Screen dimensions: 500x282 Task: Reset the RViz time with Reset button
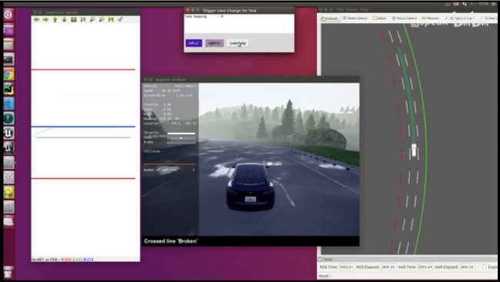pyautogui.click(x=324, y=276)
